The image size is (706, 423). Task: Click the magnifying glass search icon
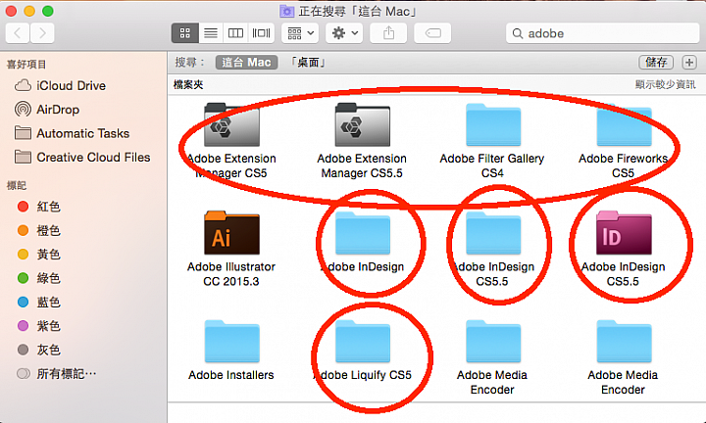518,33
